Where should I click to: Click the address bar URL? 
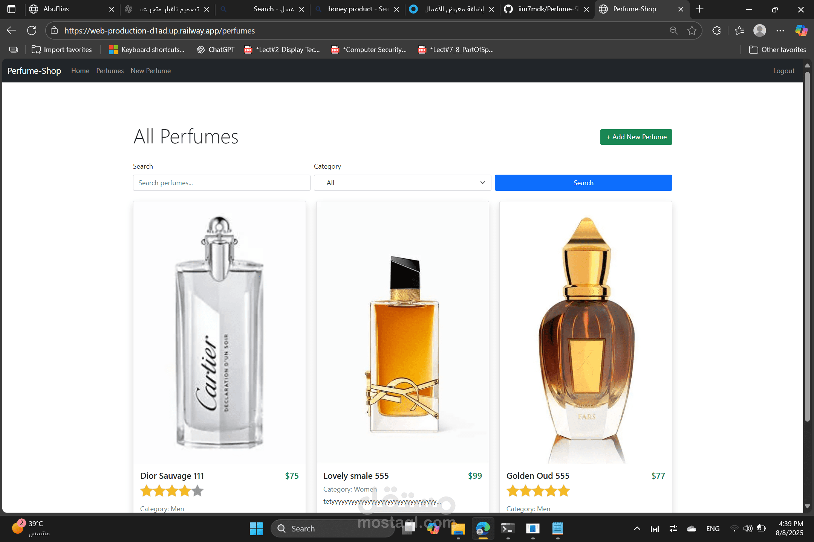pyautogui.click(x=159, y=31)
